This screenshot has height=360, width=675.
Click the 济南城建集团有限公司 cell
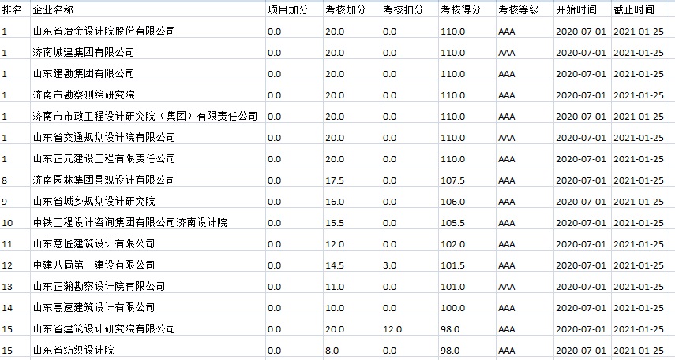[x=84, y=53]
